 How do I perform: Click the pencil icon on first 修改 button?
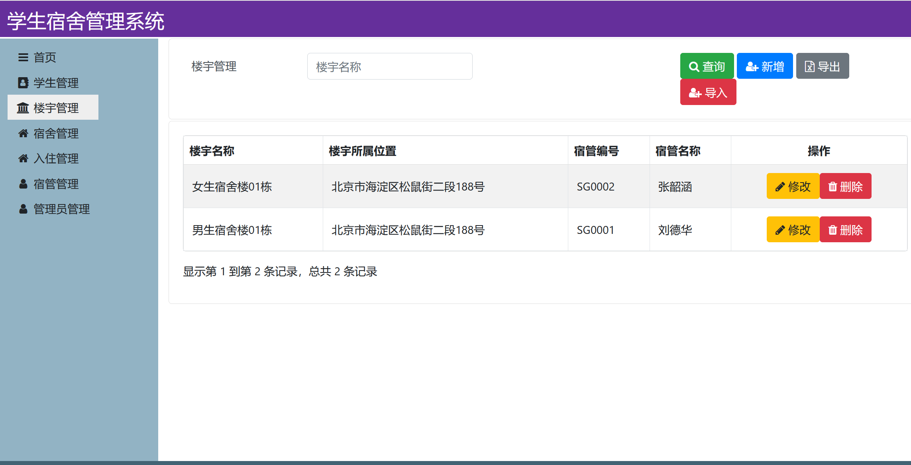[x=780, y=186]
